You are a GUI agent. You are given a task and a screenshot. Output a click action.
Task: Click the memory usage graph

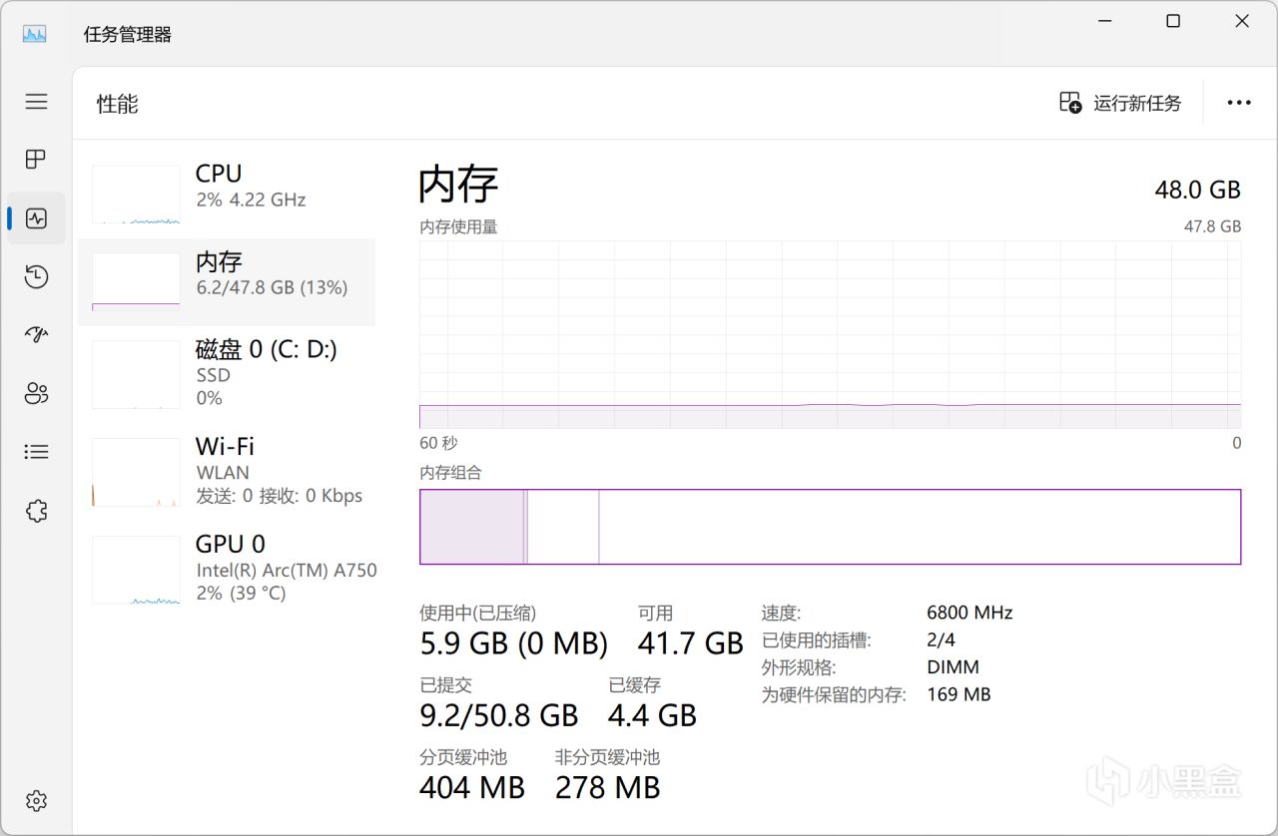(830, 334)
